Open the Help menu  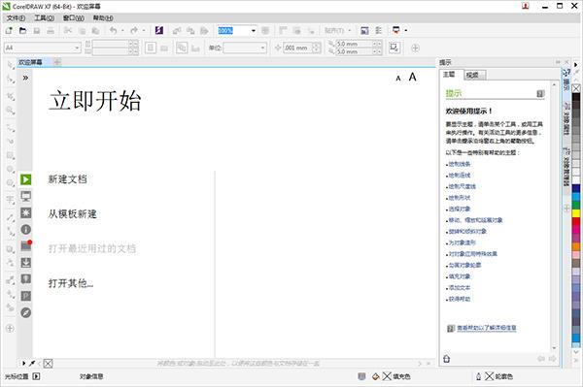(103, 17)
